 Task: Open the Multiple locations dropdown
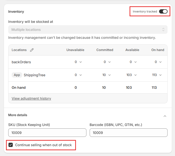[88, 29]
